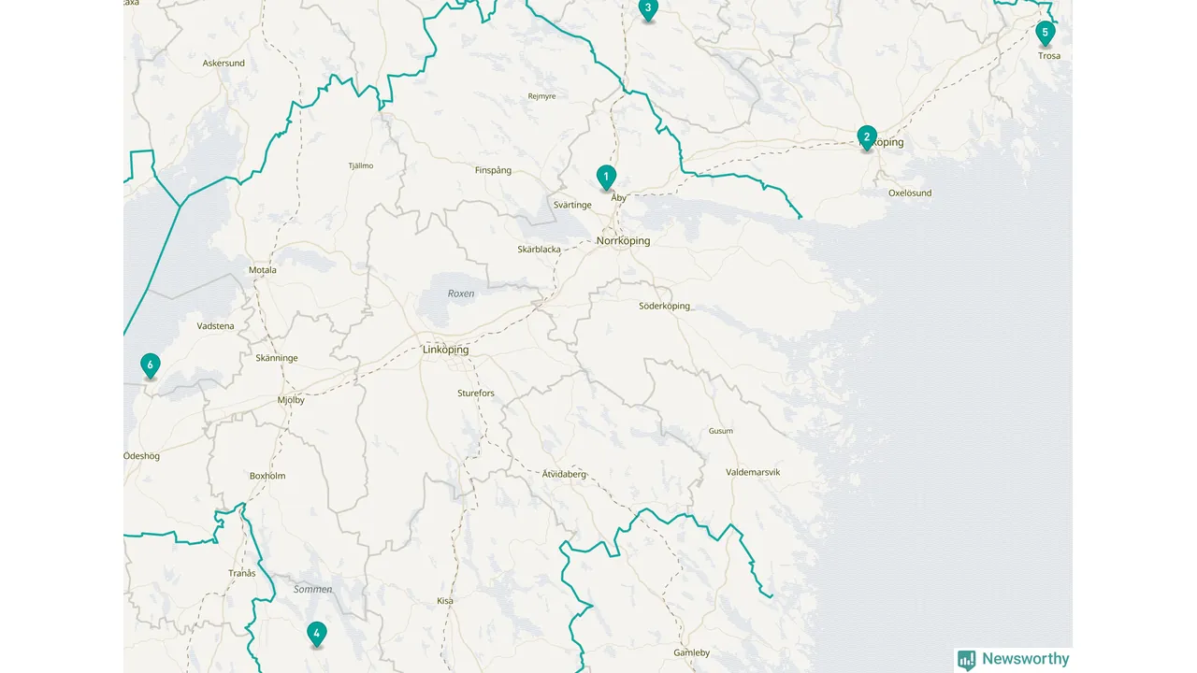The width and height of the screenshot is (1197, 673).
Task: Click the Motala town label
Action: tap(263, 270)
